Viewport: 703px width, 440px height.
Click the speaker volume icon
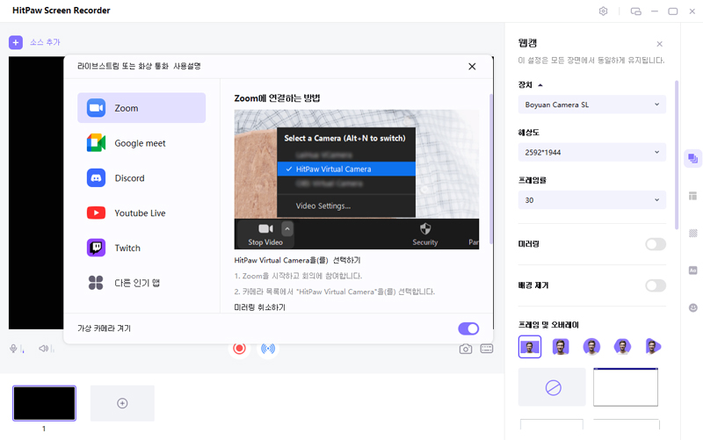coord(43,349)
